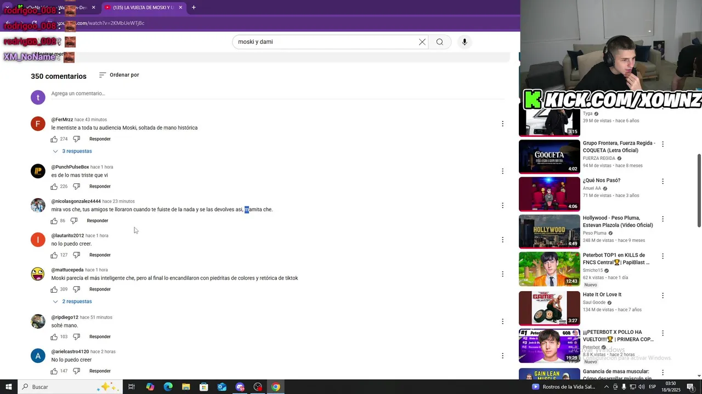Open @PunchPulseBox channel avatar
This screenshot has width=702, height=394.
tap(38, 171)
